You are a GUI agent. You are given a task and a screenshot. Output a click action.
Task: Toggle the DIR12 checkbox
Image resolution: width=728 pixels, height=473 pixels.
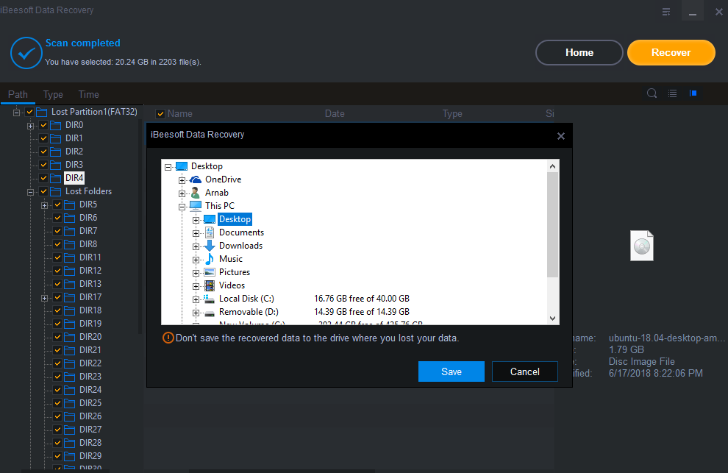click(57, 271)
